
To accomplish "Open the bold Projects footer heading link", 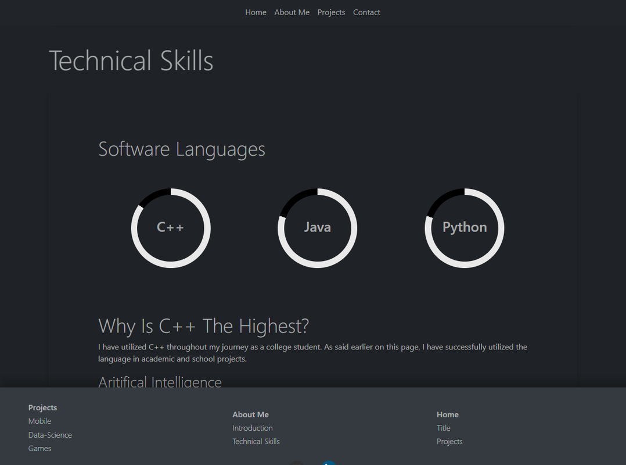I will [43, 407].
